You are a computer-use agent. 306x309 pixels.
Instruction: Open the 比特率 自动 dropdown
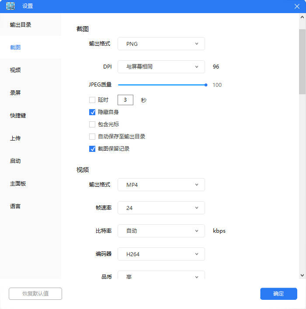click(x=161, y=231)
